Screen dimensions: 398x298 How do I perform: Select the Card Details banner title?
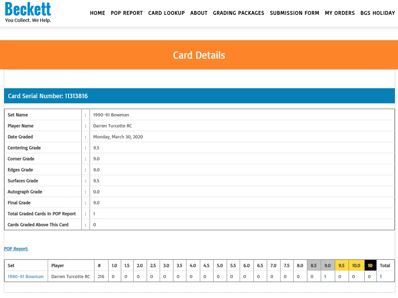tap(199, 55)
